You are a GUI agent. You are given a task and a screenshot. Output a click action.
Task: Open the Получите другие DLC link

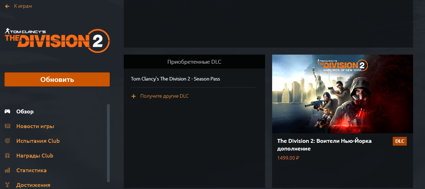click(x=164, y=96)
